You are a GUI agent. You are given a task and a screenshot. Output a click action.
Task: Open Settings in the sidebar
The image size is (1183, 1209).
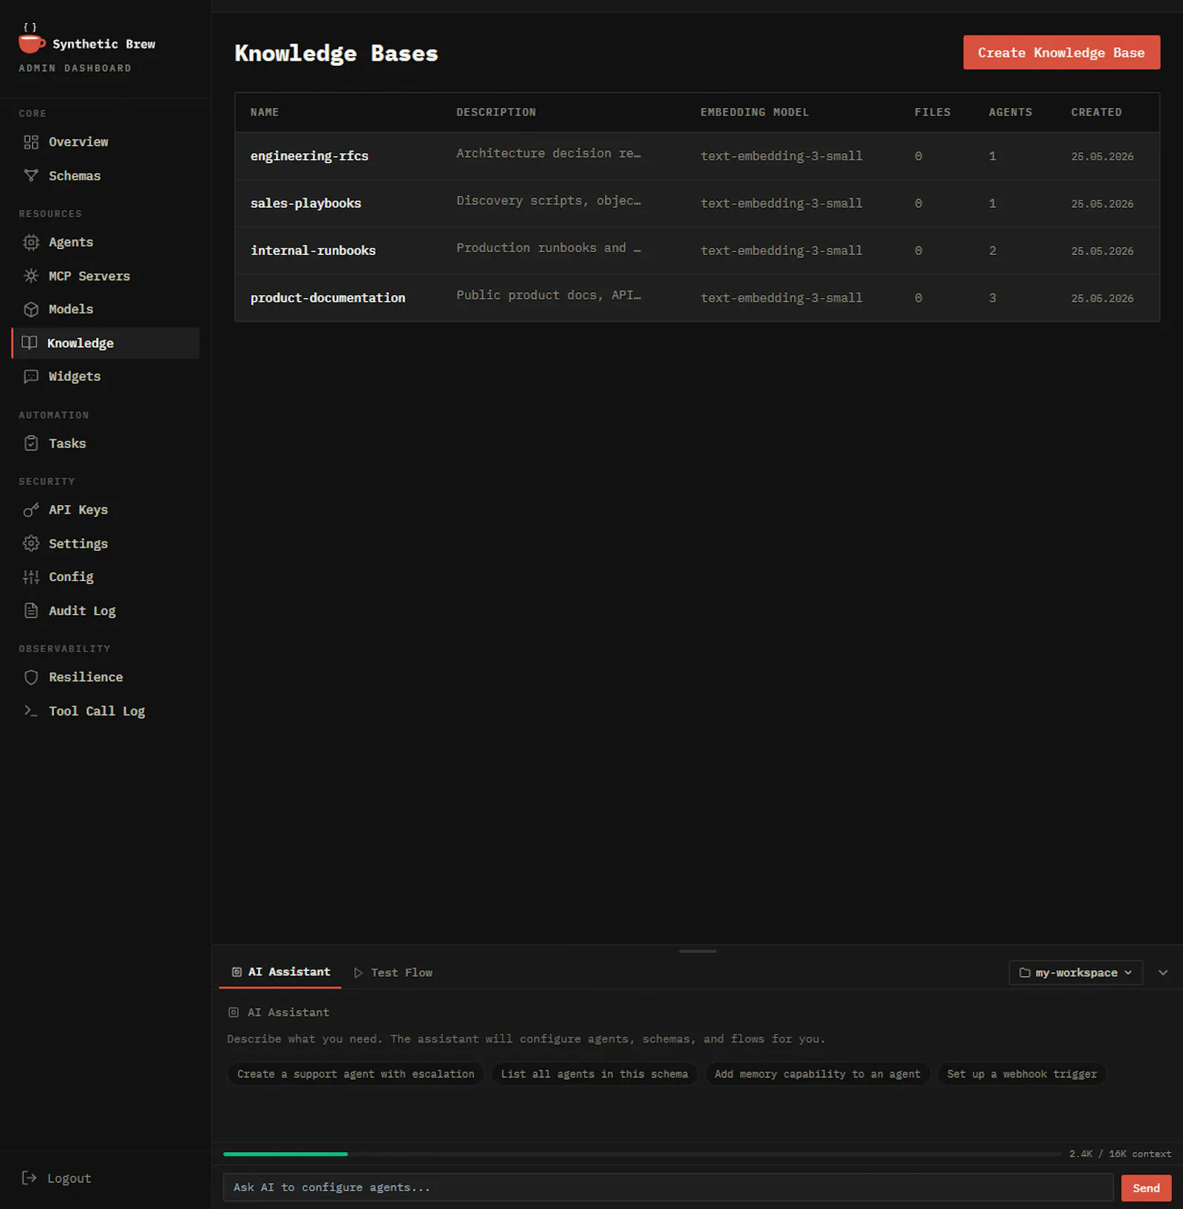click(x=106, y=543)
